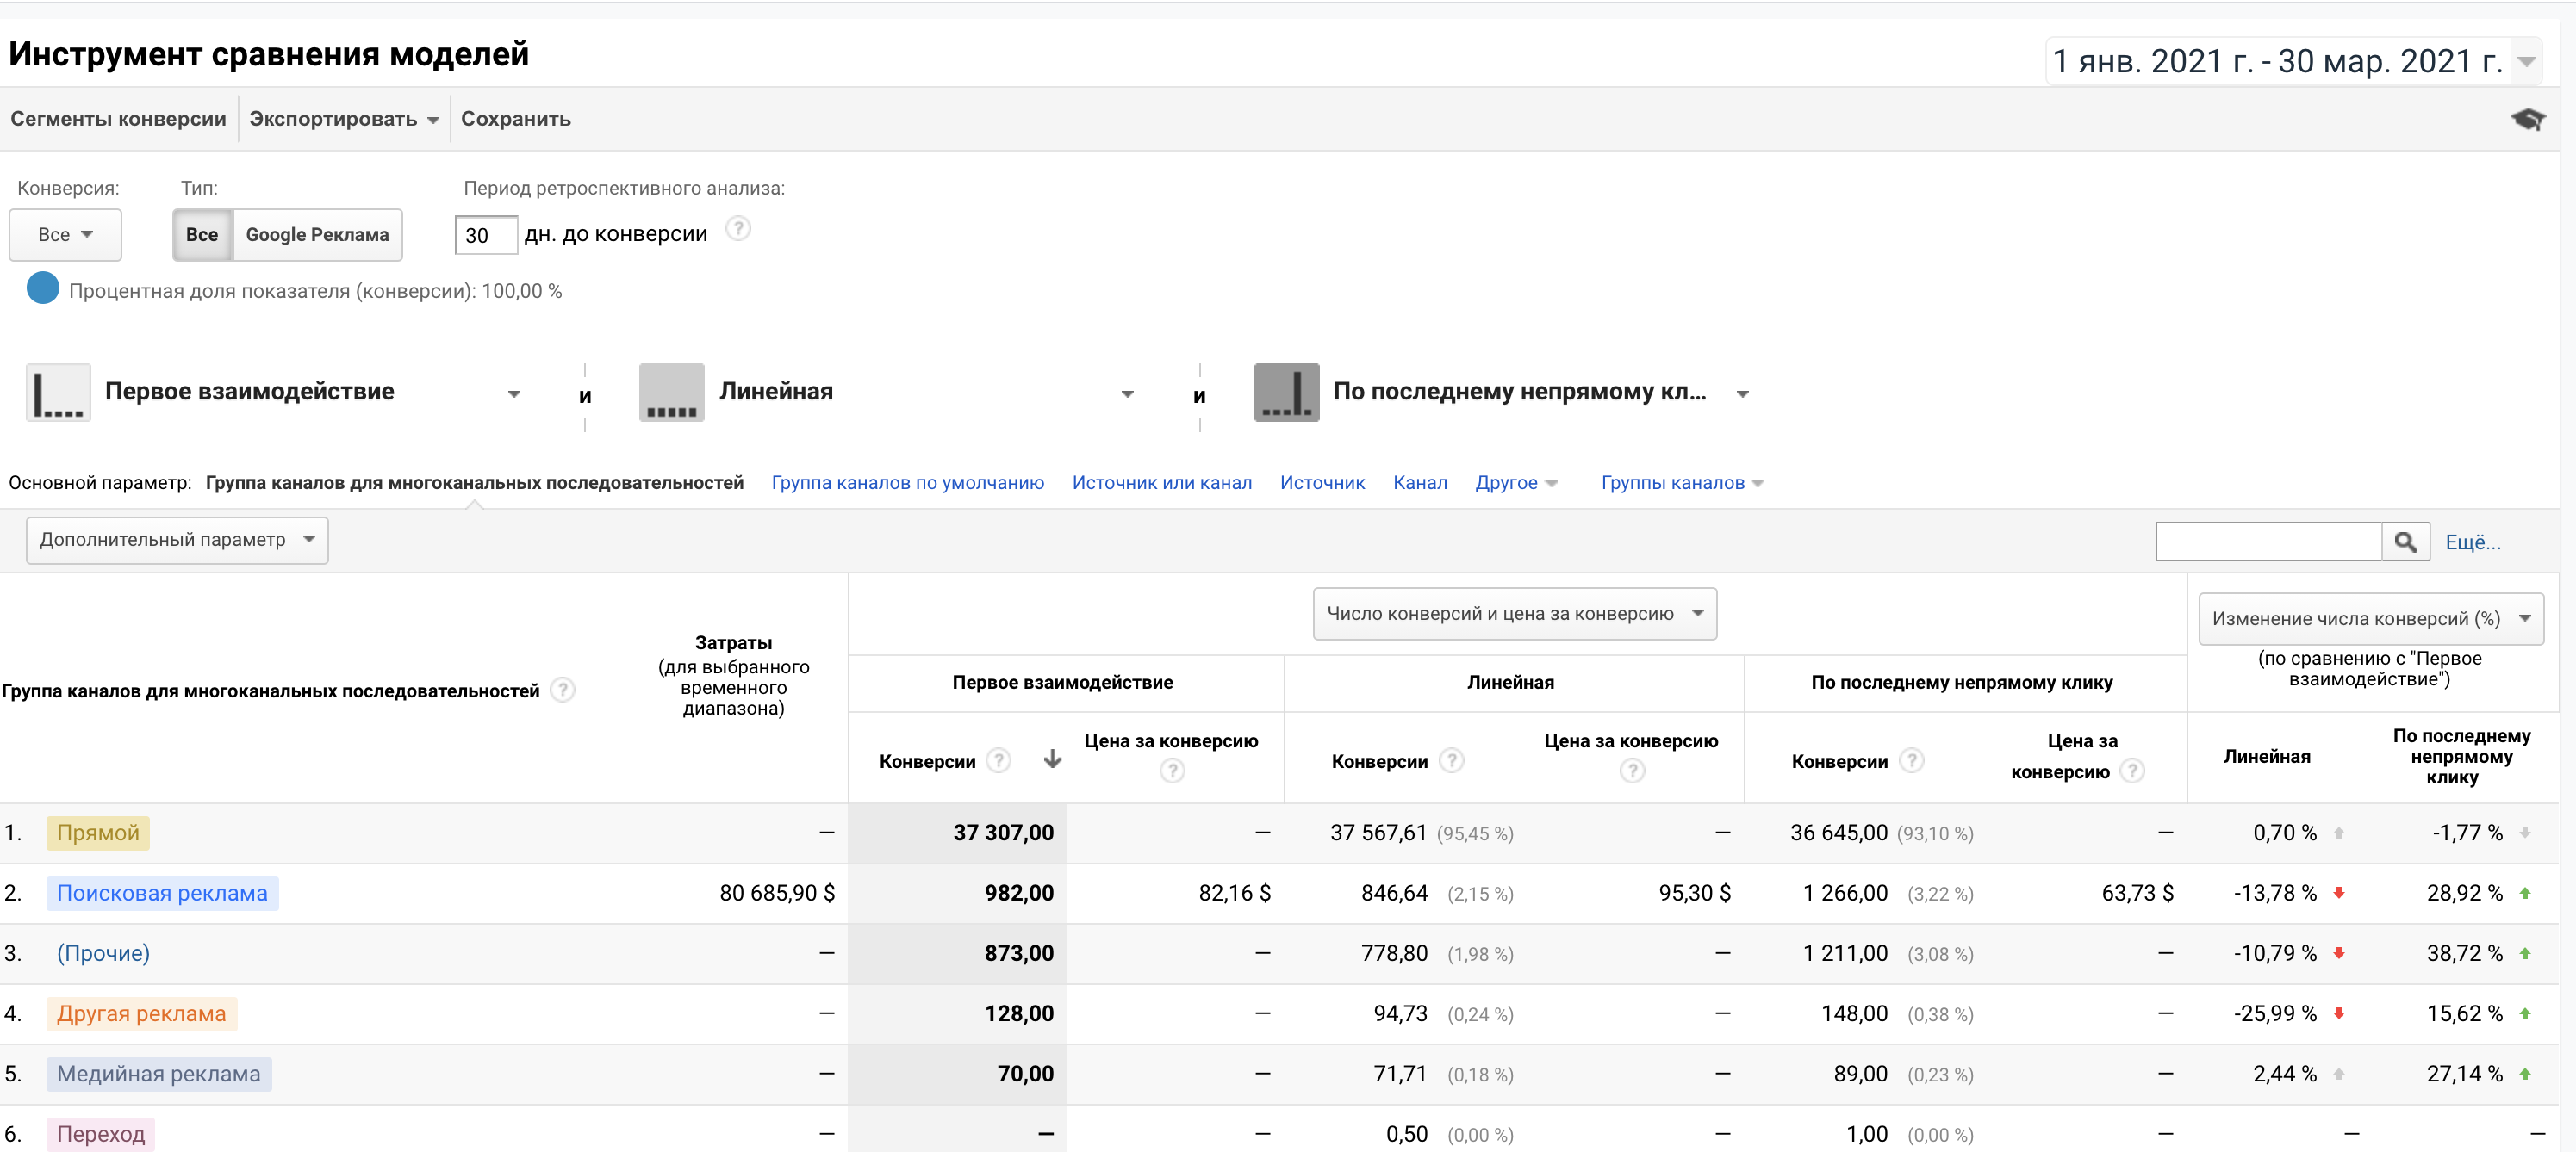The width and height of the screenshot is (2576, 1152).
Task: Click help icon beside channel grouping header
Action: [563, 690]
